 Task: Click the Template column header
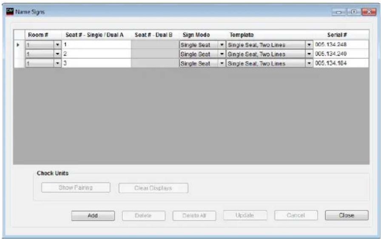(270, 35)
